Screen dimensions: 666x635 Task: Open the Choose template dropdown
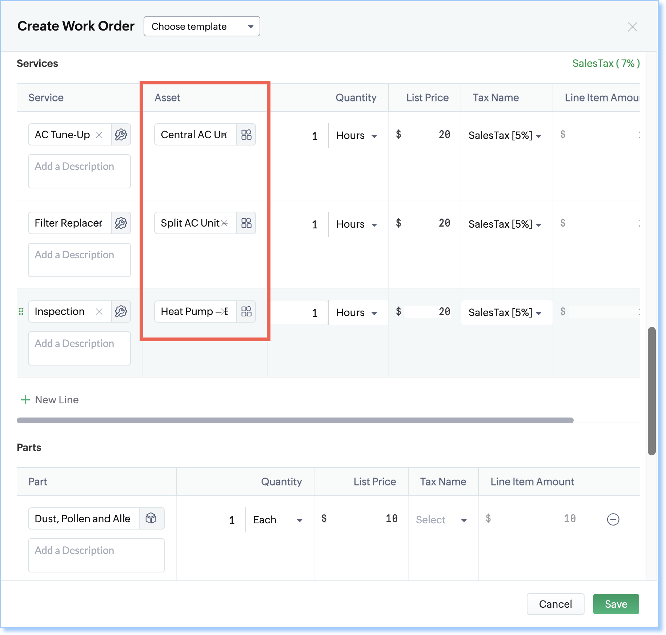coord(202,26)
